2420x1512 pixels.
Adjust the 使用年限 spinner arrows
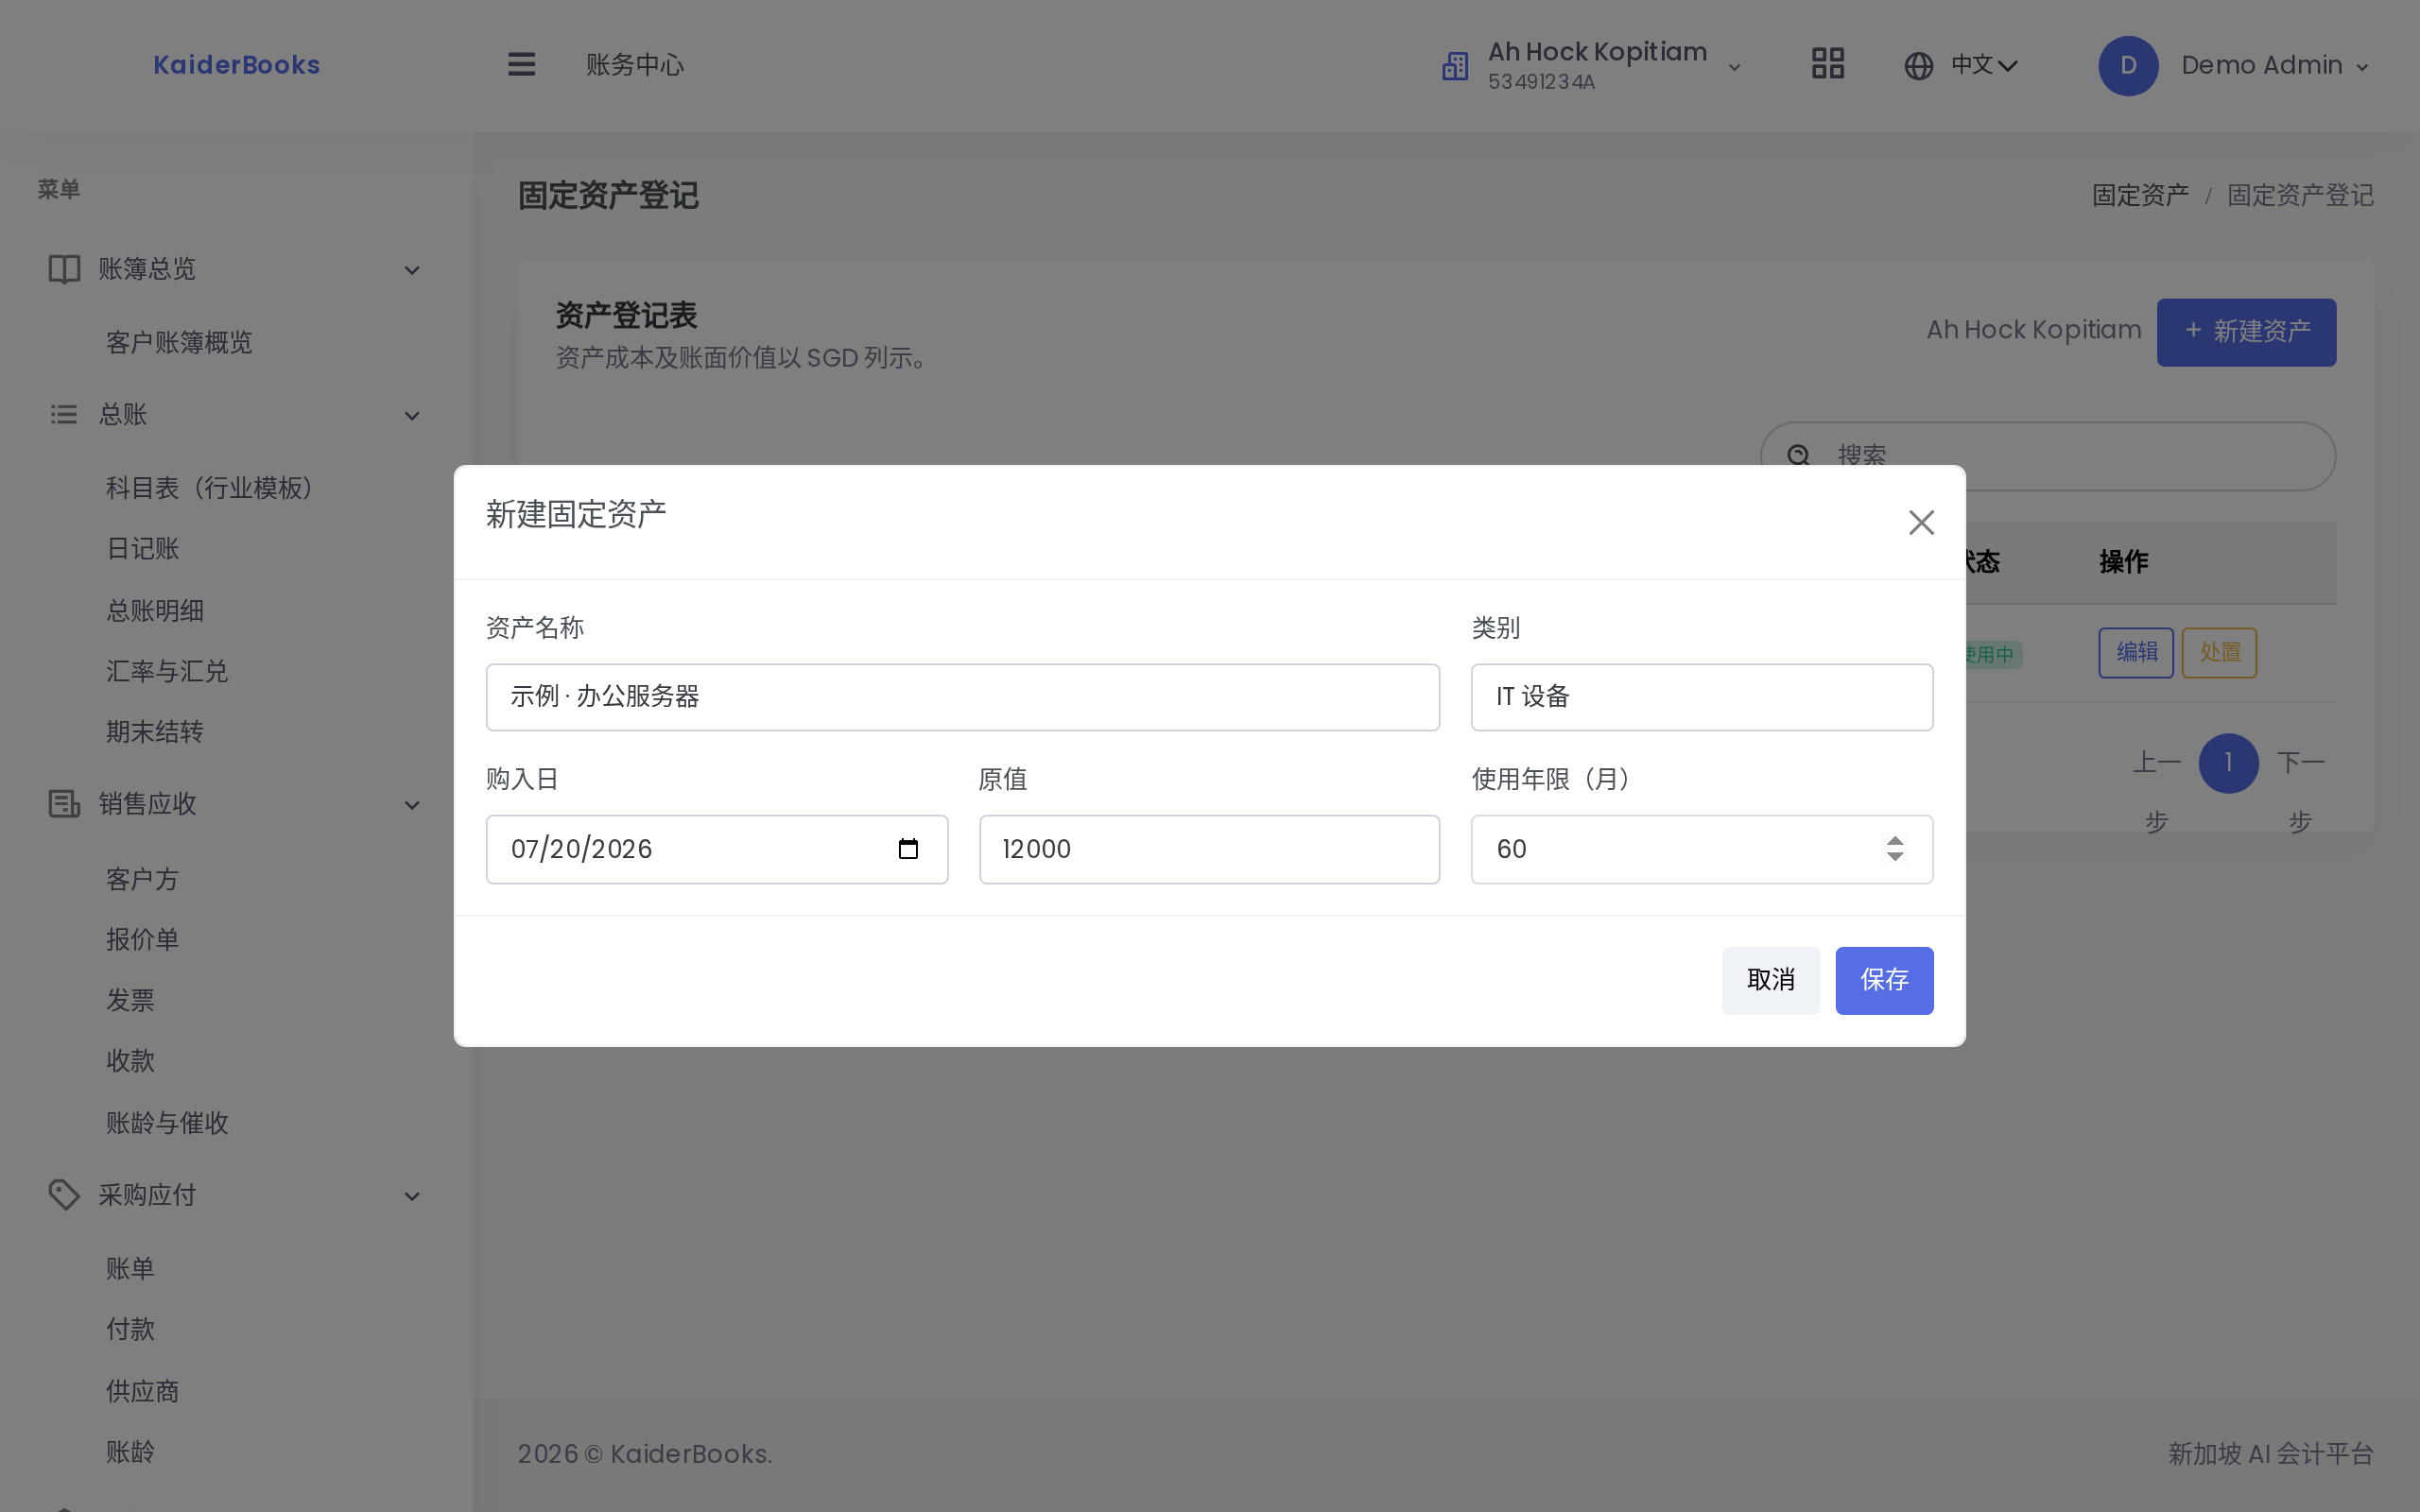1895,849
